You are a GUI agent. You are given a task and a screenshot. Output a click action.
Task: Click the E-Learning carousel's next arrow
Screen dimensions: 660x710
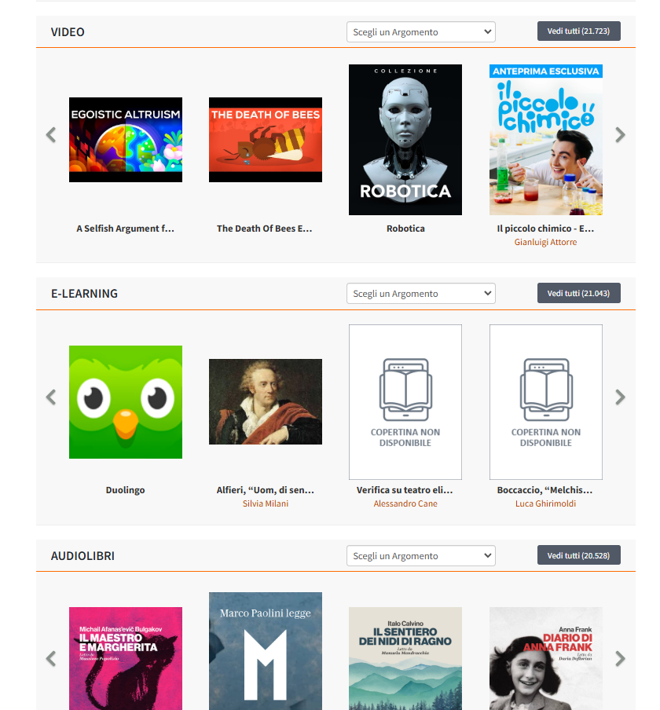620,397
